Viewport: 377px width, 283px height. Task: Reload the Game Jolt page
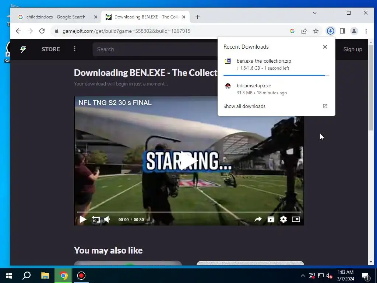[42, 31]
